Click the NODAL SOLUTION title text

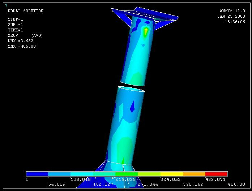point(26,11)
